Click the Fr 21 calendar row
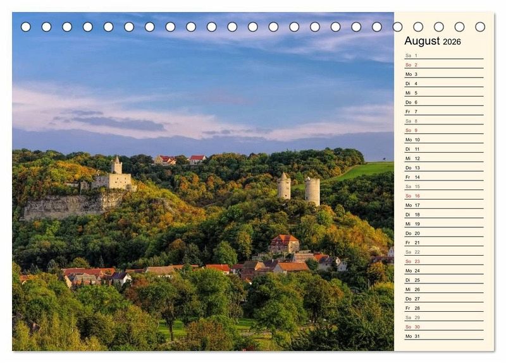The image size is (506, 363). pyautogui.click(x=443, y=242)
